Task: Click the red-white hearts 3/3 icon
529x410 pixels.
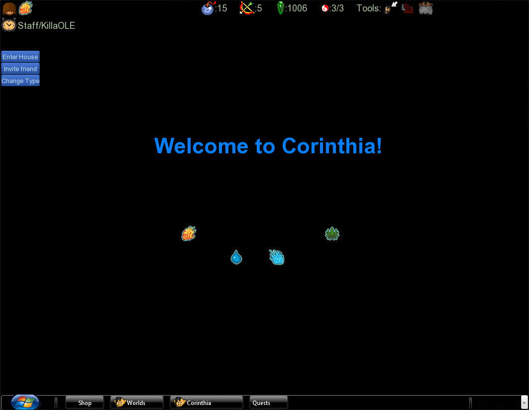Action: coord(325,8)
